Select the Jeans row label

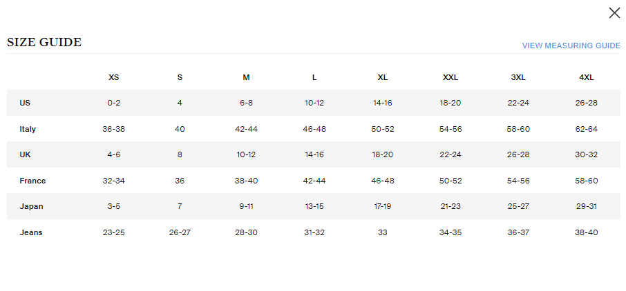[31, 232]
